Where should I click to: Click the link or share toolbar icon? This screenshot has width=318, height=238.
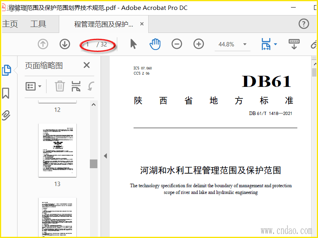314,44
